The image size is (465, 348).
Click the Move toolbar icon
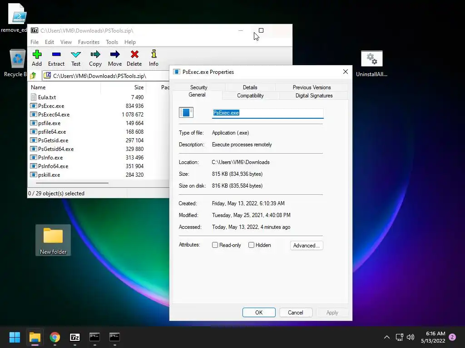click(115, 54)
